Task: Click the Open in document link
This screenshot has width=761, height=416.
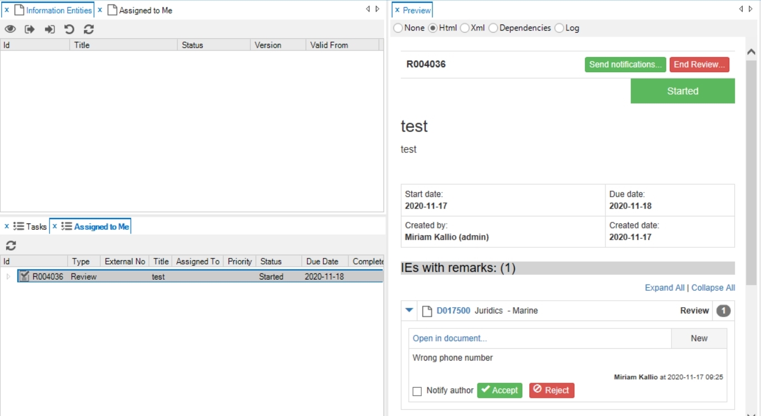Action: [449, 338]
